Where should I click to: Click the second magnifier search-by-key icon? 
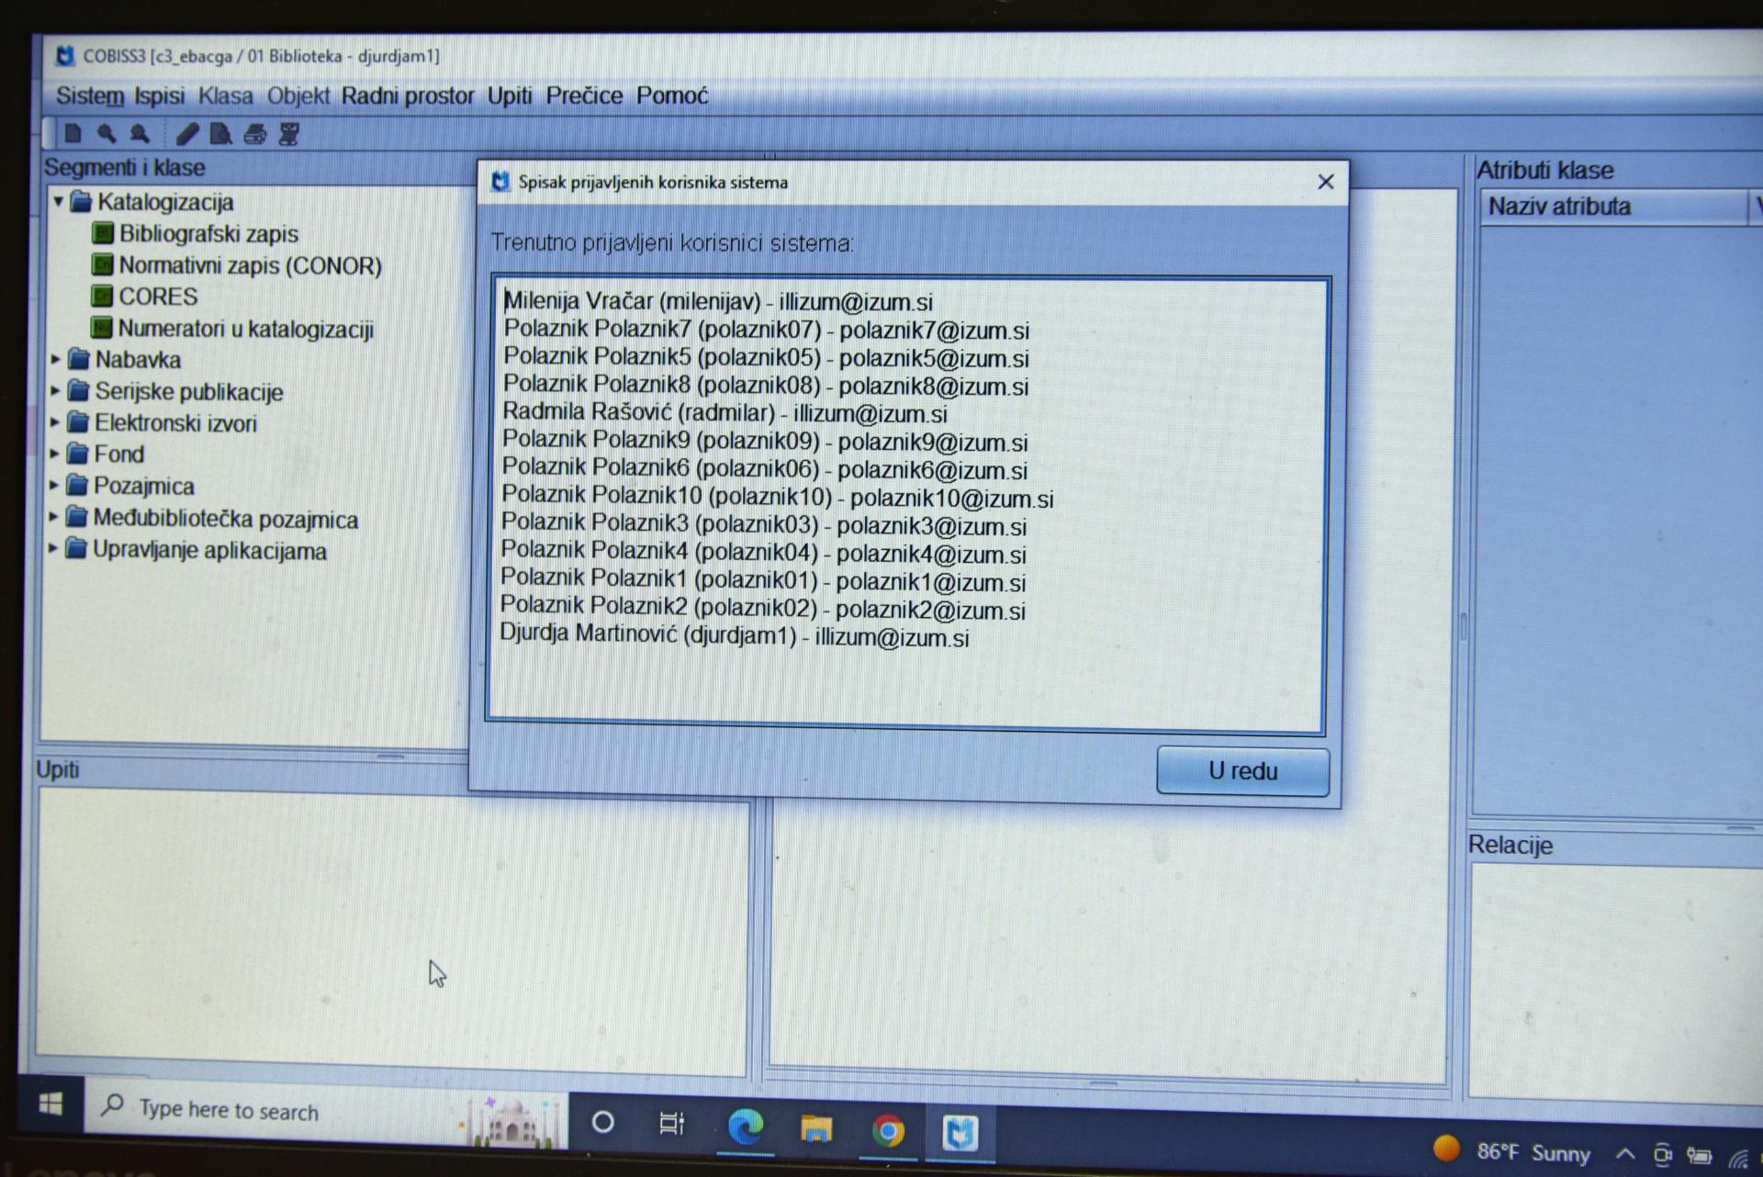point(140,134)
